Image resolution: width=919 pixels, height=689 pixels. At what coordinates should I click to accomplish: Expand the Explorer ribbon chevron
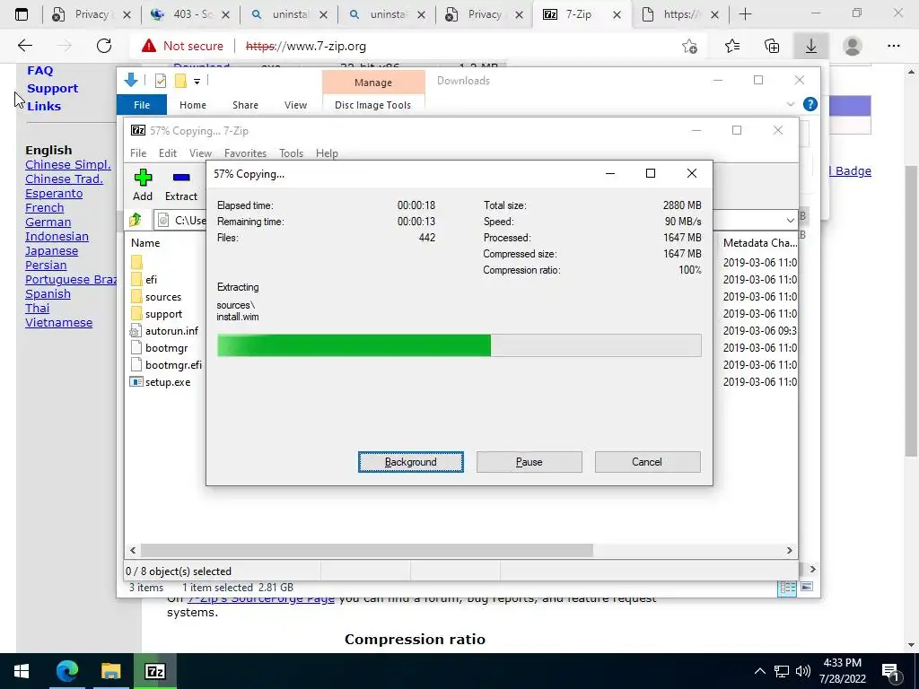click(x=790, y=104)
